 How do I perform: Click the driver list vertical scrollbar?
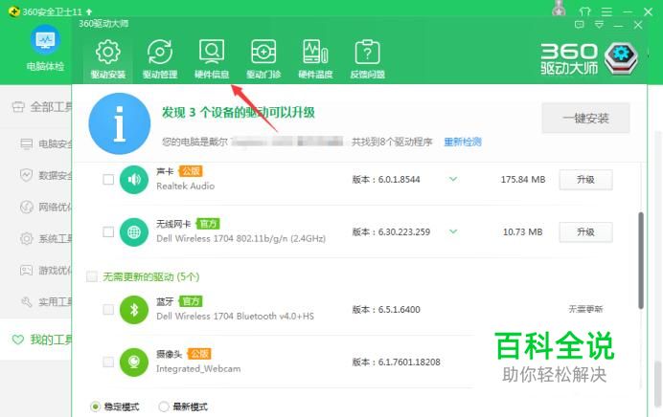pyautogui.click(x=641, y=260)
